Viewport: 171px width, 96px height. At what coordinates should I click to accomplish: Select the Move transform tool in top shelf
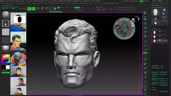(38, 9)
